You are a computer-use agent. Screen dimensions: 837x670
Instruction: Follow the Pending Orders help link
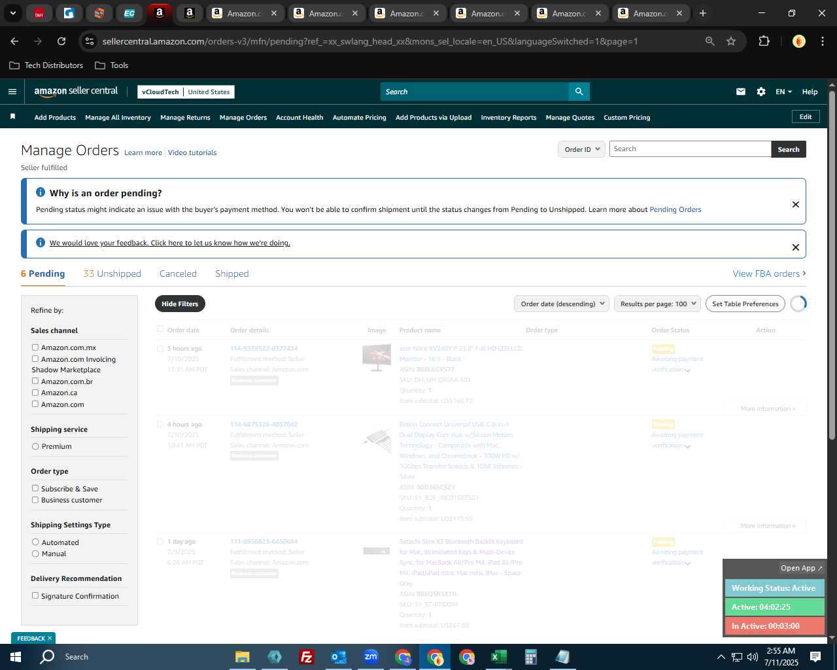pos(675,209)
